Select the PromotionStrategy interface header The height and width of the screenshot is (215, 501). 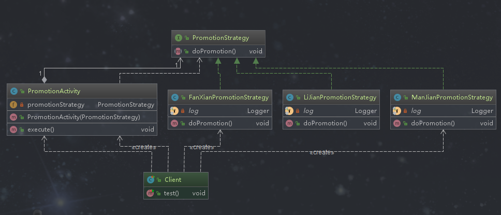(x=220, y=38)
